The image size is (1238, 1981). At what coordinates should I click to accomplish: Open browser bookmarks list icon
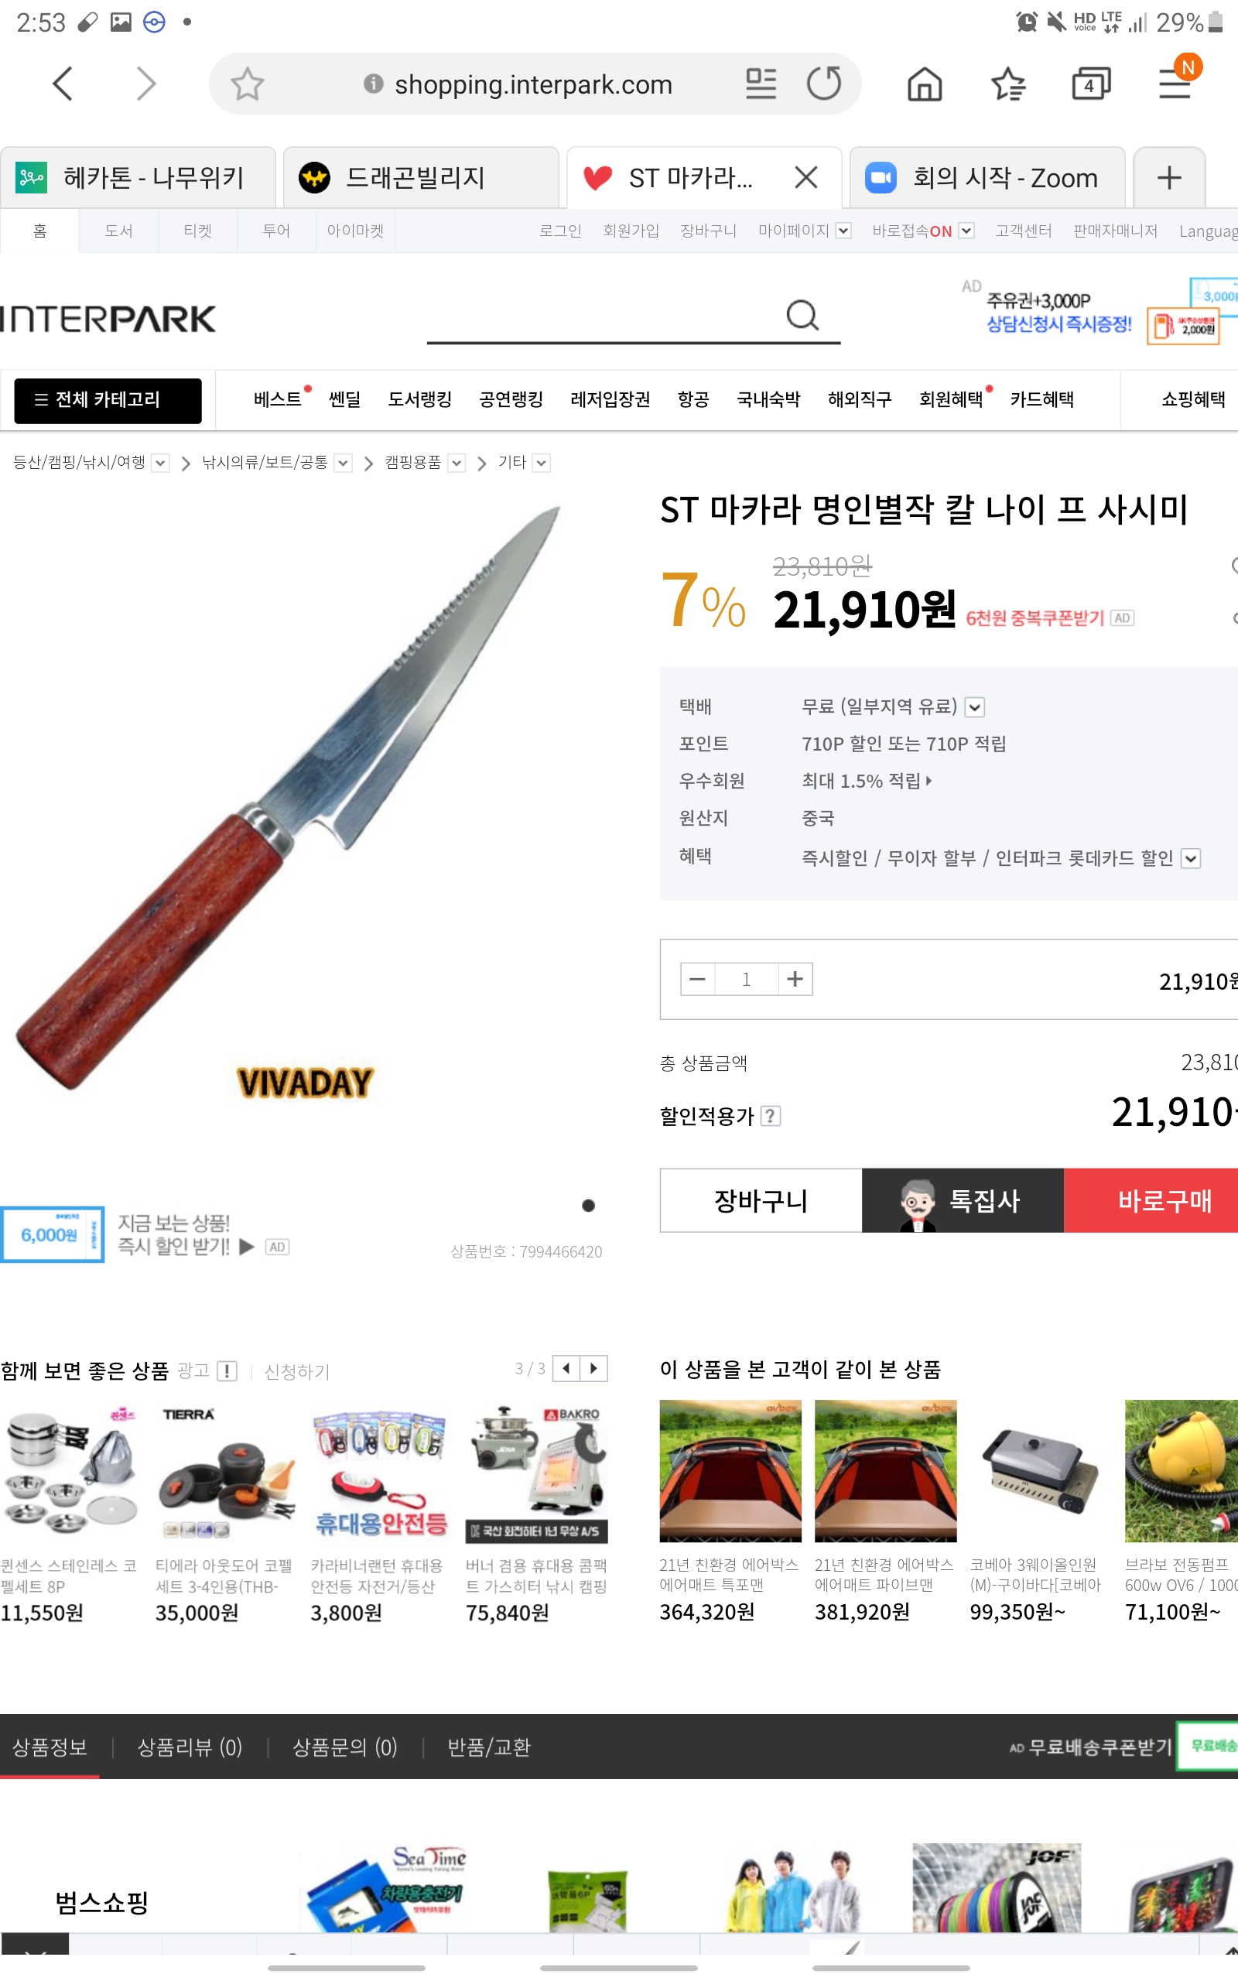tap(1008, 84)
